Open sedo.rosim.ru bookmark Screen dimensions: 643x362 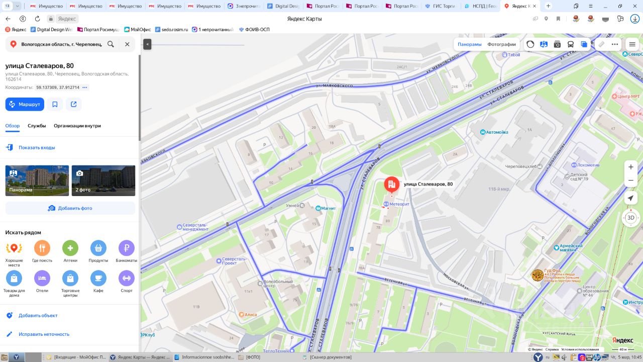(171, 29)
